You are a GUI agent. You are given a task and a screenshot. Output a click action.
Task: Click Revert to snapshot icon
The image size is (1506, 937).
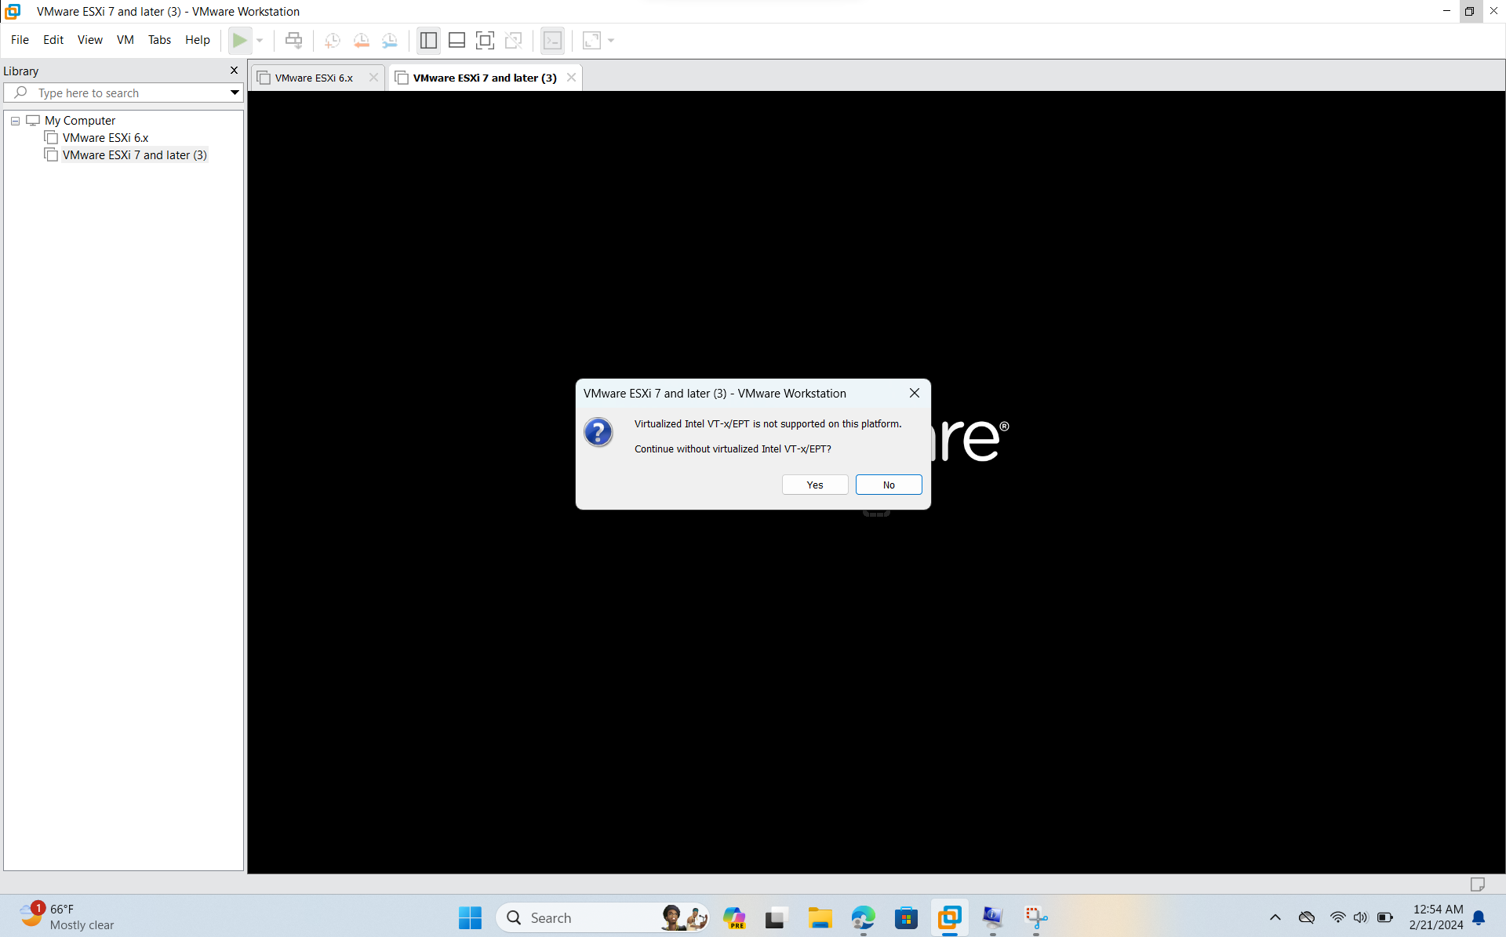pos(361,40)
